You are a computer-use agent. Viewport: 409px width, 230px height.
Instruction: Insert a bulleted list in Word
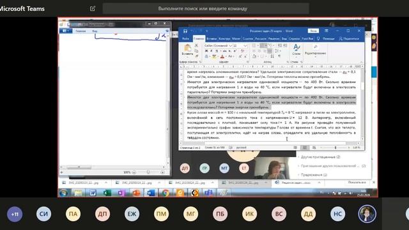[x=254, y=45]
